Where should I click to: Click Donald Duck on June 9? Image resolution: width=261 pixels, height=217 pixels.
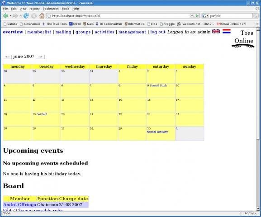158,85
